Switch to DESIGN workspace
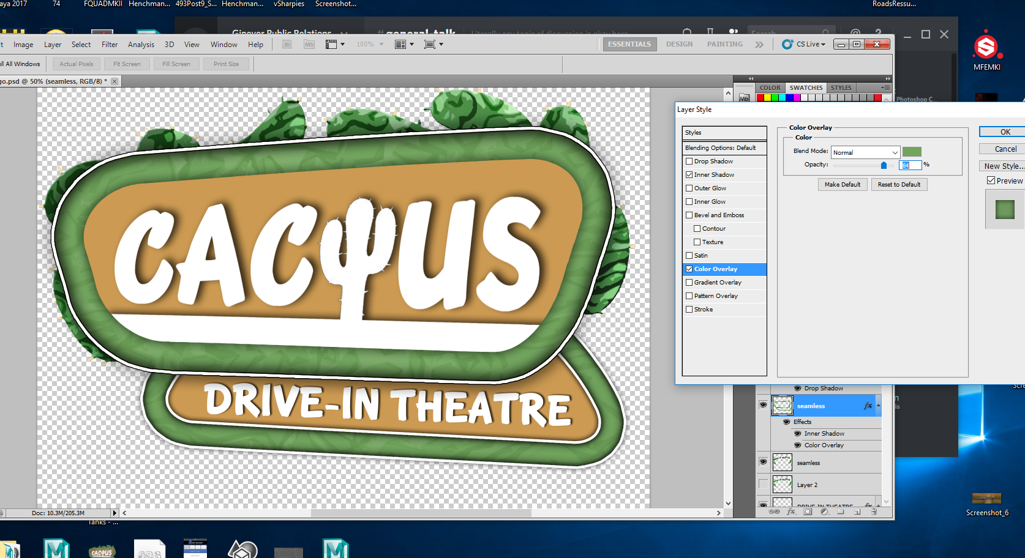Viewport: 1025px width, 558px height. pos(680,44)
